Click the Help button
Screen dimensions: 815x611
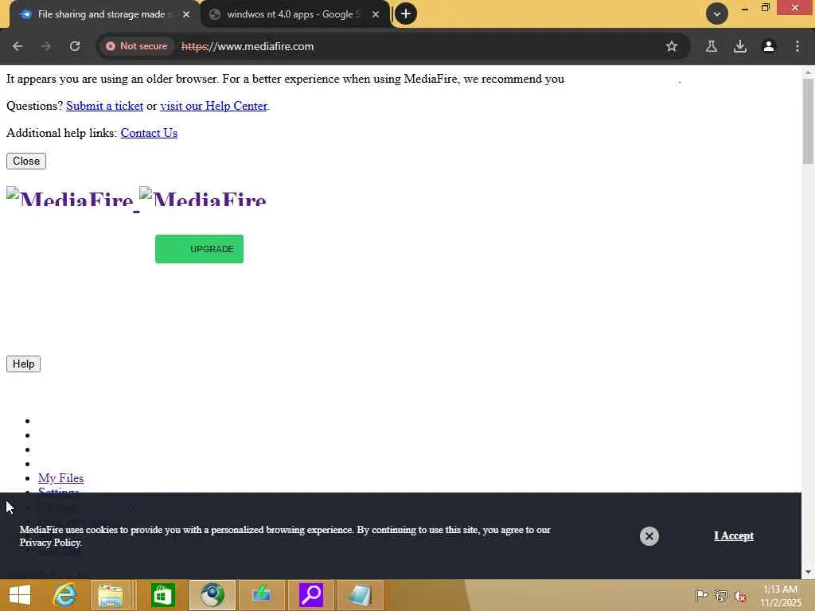click(23, 364)
